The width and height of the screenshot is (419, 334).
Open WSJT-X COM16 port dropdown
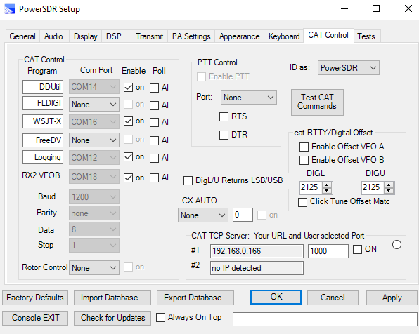click(x=94, y=122)
